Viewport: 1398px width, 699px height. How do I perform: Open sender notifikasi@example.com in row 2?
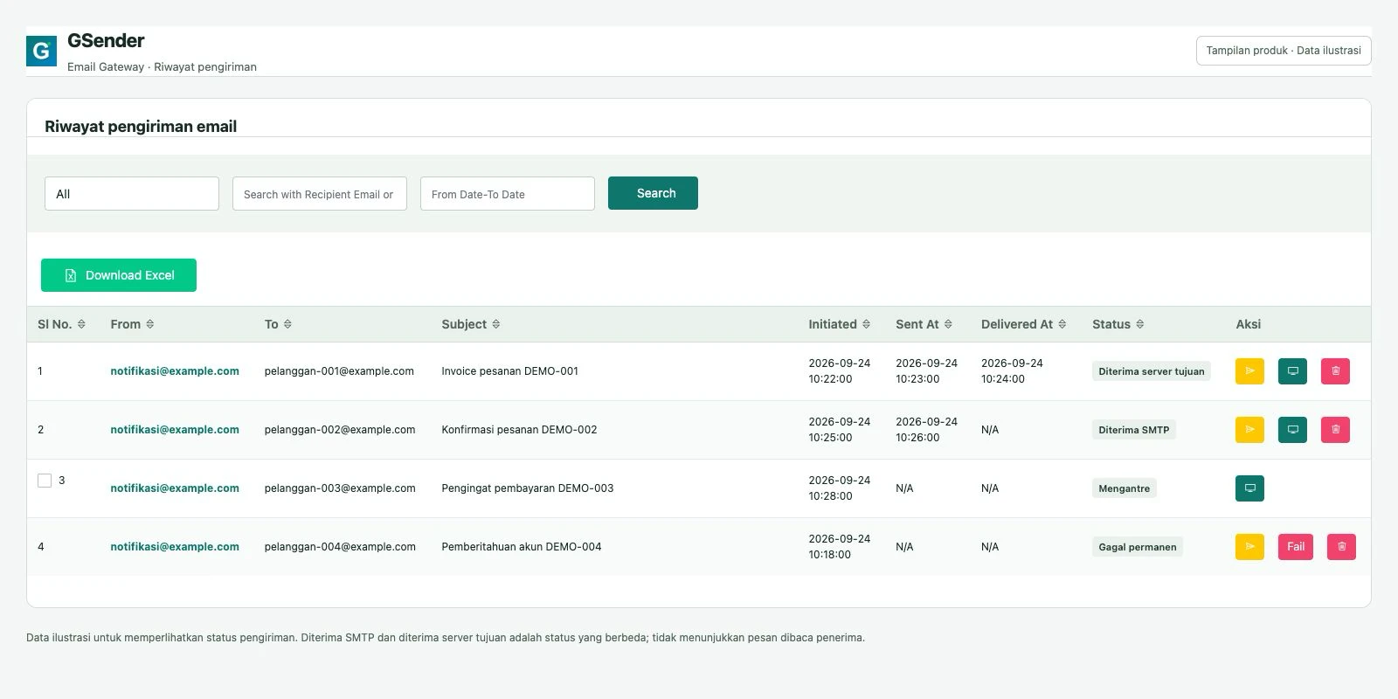(x=175, y=430)
